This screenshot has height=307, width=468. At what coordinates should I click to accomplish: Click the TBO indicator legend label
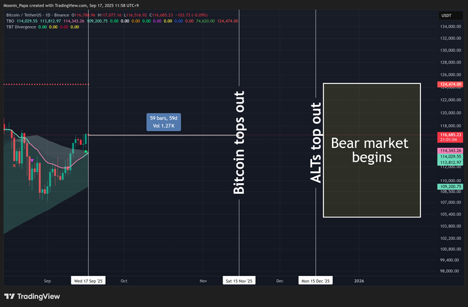[10, 21]
